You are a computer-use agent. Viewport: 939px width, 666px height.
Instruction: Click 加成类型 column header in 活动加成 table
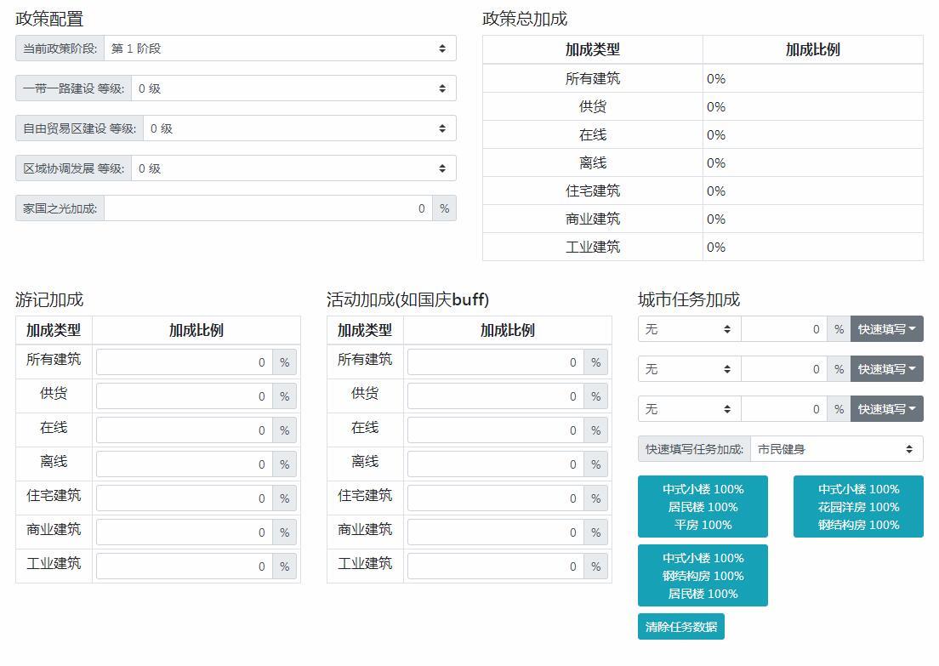pos(365,330)
